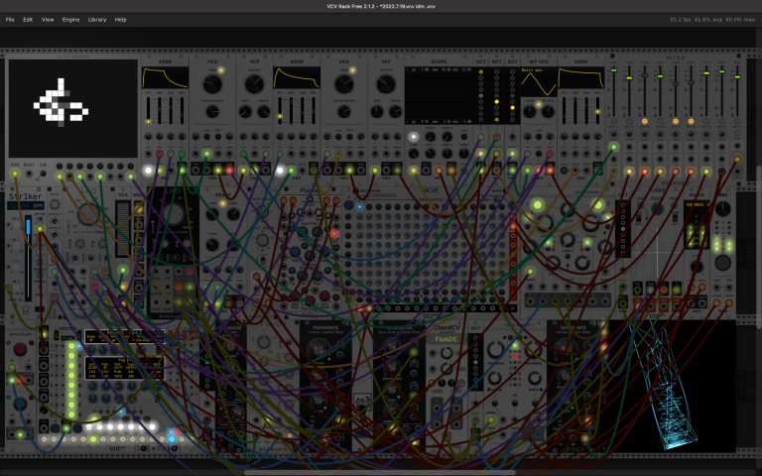
Task: Click the PULSE WIDTH knob on the leftmost VCO
Action: (x=212, y=112)
